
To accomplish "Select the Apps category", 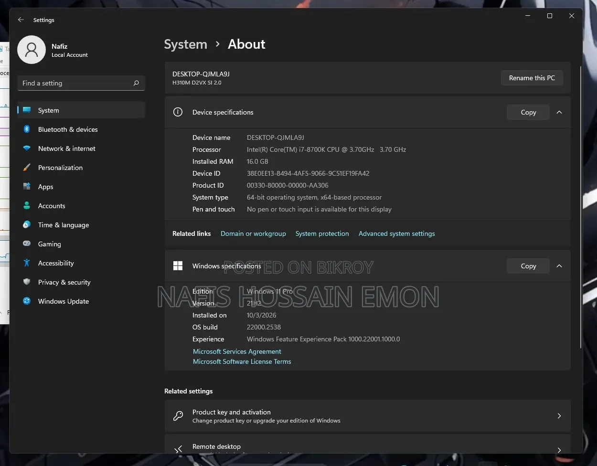I will click(81, 187).
